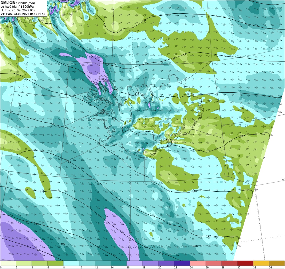Select the red 28–30 m/s legend swatch
285x269 pixels.
(x=229, y=263)
